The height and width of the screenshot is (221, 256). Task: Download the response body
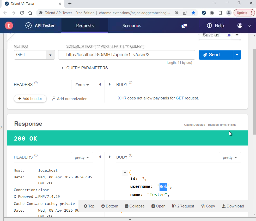[x=233, y=206]
